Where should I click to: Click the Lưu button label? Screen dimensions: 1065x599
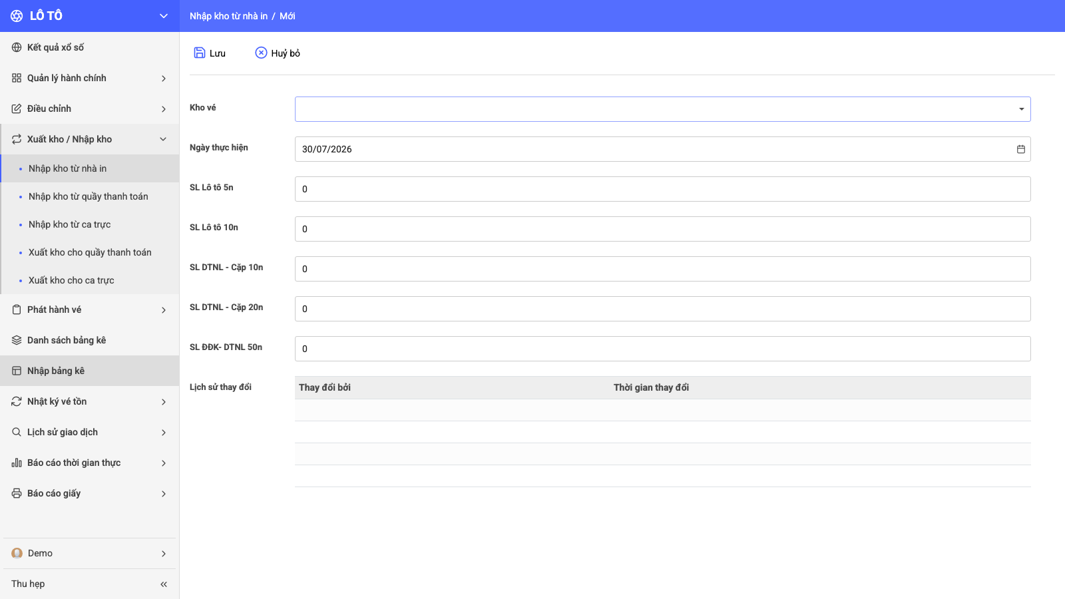218,53
